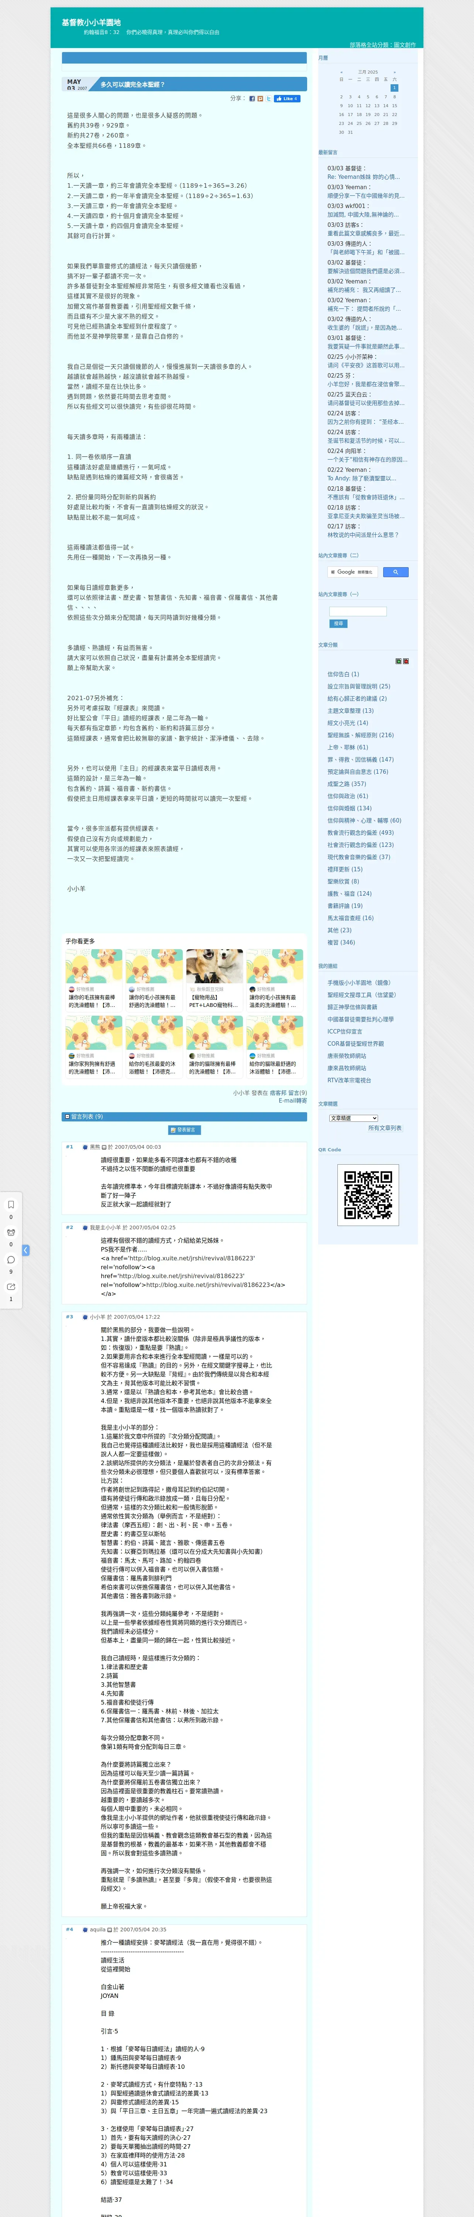Click the bear reaction icon in sidebar
Screen dimensions: 474x2217
coord(11,1232)
